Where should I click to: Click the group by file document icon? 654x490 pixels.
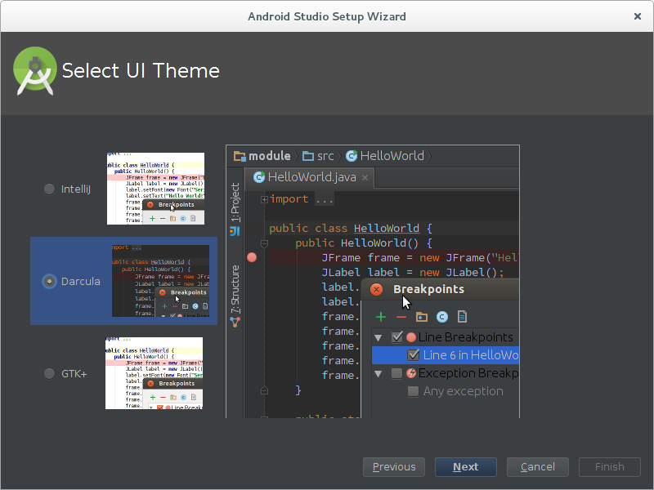tap(462, 317)
